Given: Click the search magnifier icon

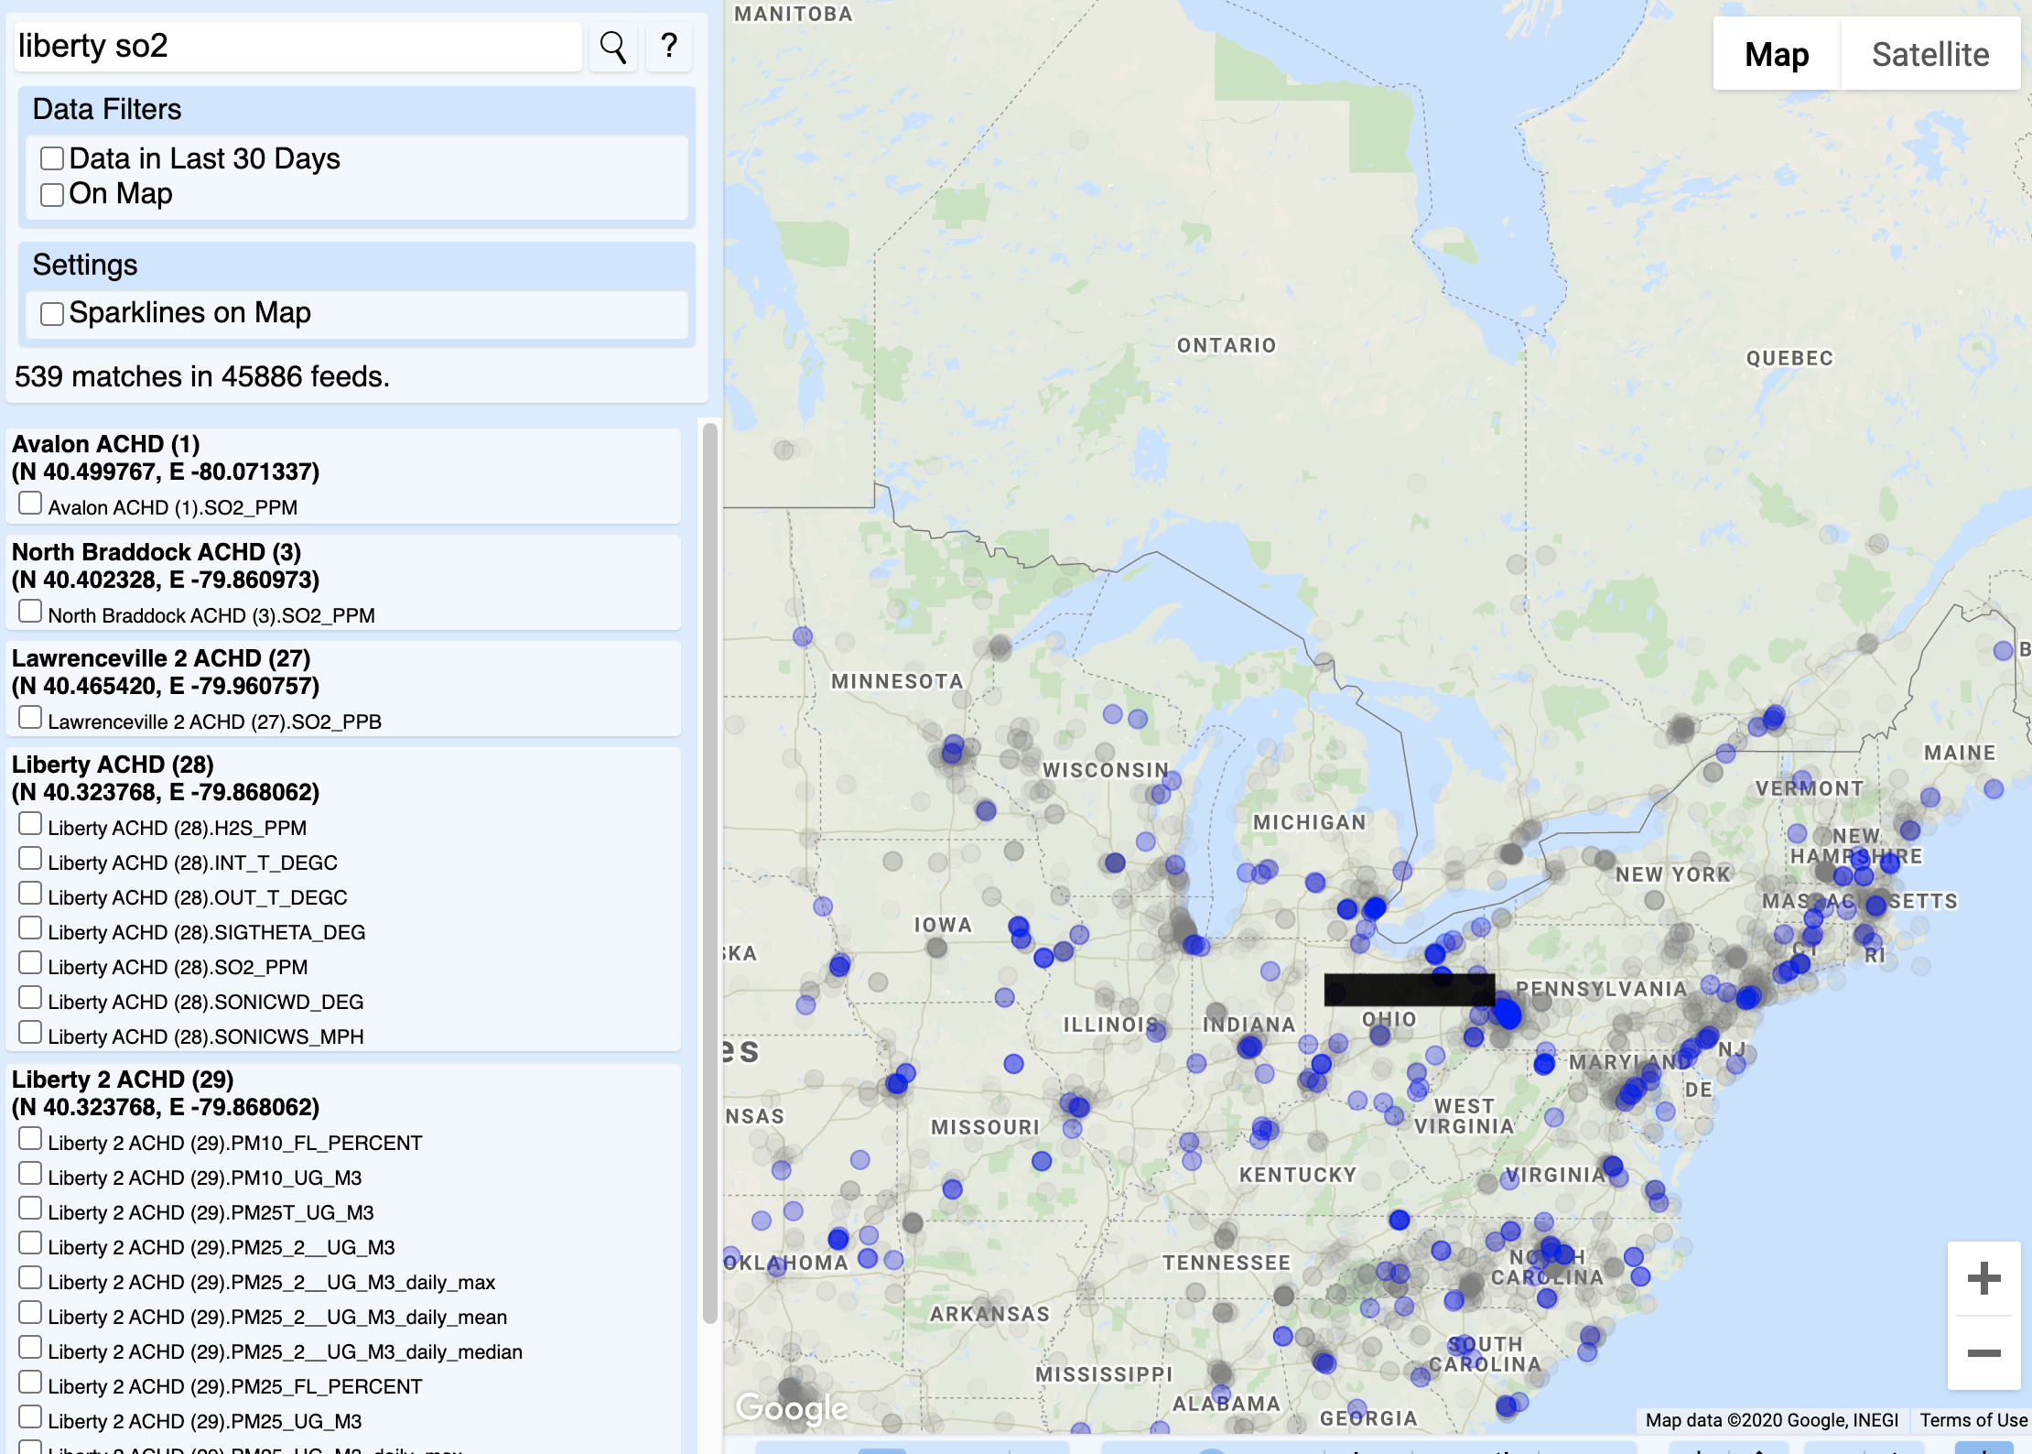Looking at the screenshot, I should click(612, 46).
